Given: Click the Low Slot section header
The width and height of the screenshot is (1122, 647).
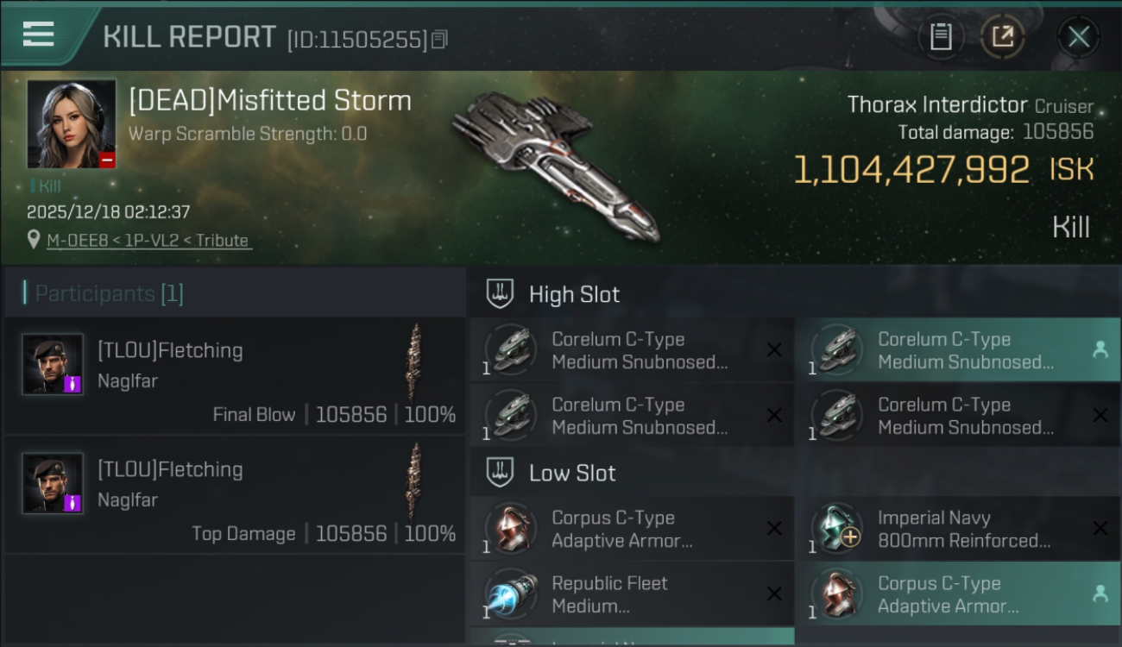Looking at the screenshot, I should click(x=572, y=474).
